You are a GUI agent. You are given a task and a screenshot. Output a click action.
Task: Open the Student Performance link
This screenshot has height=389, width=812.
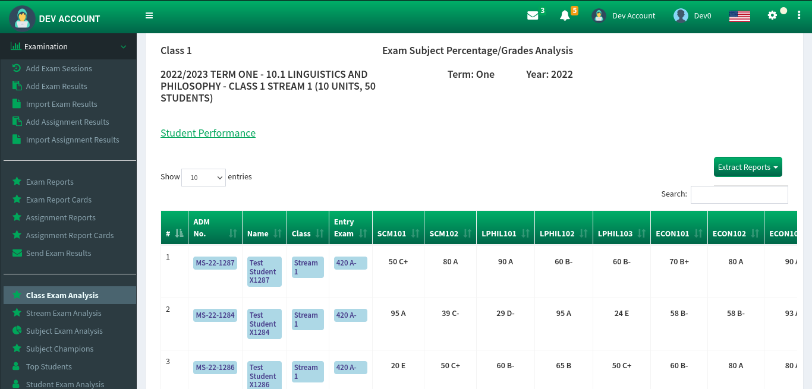click(x=208, y=133)
